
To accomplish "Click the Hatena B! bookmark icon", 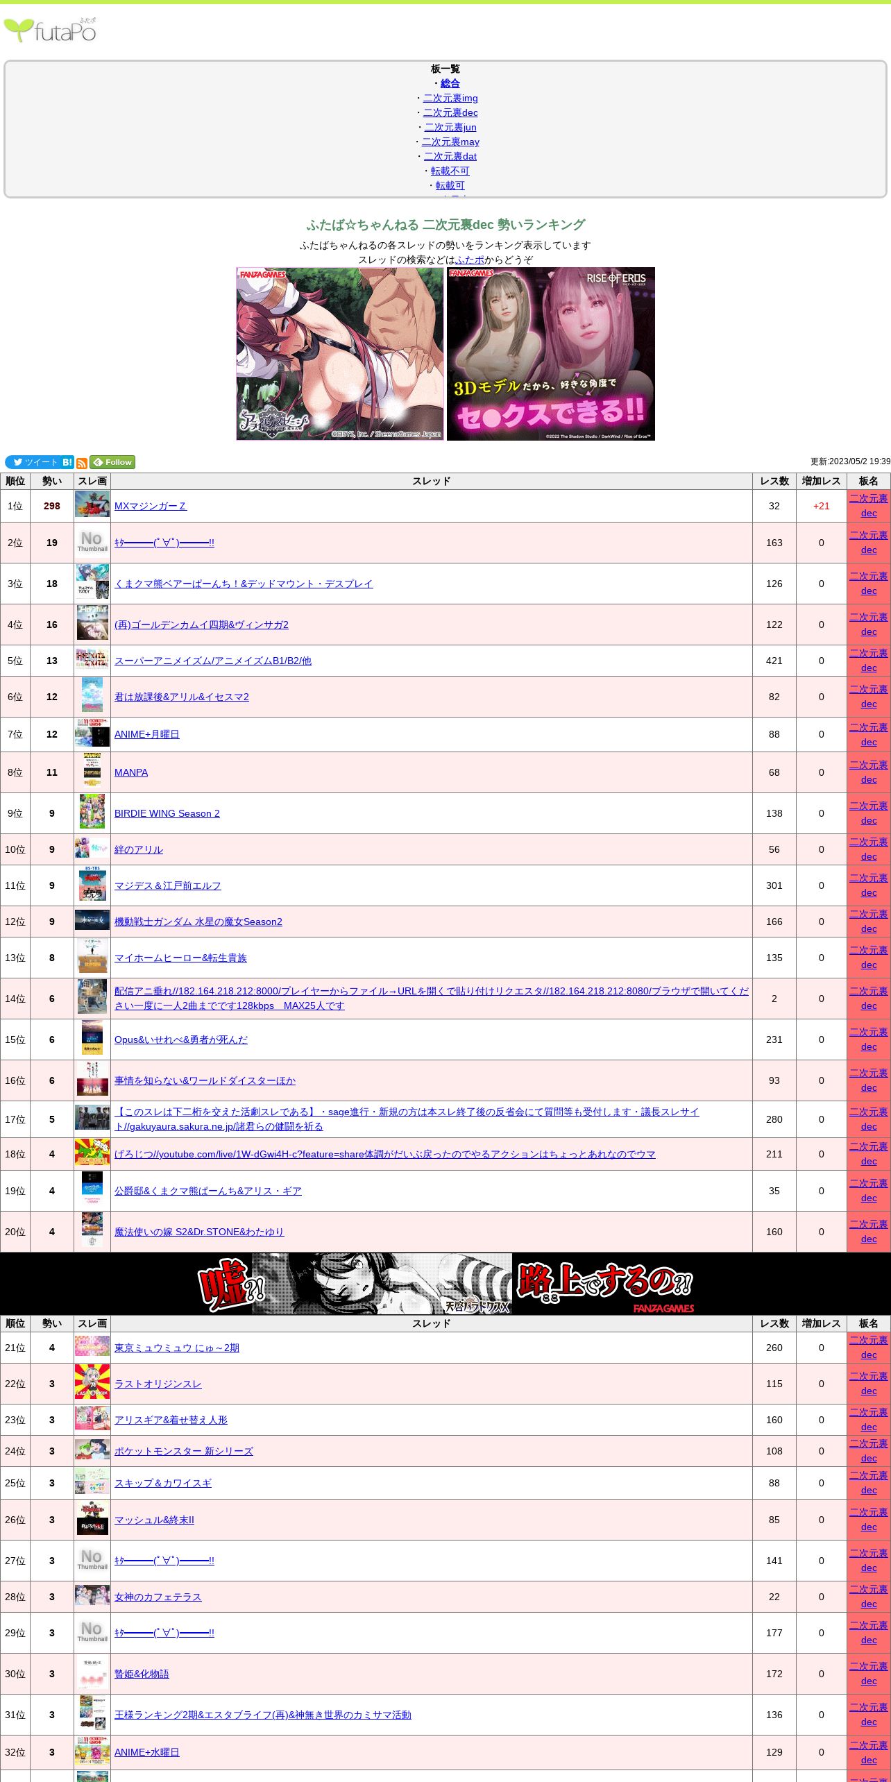I will click(x=67, y=462).
